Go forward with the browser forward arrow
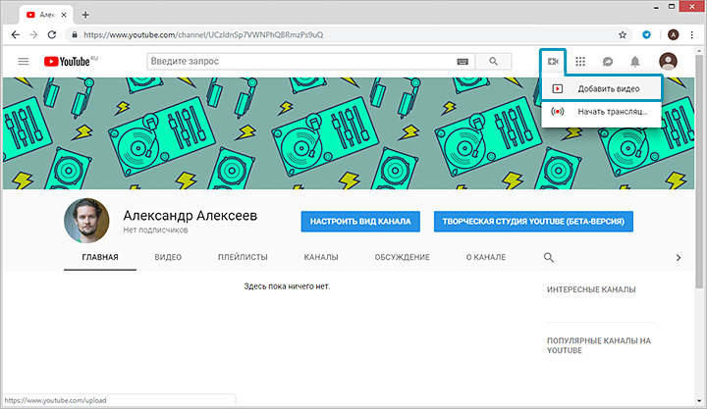Image resolution: width=707 pixels, height=409 pixels. [x=33, y=34]
